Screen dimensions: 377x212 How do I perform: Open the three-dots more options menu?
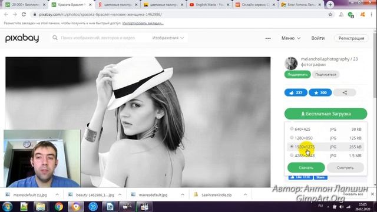click(x=268, y=38)
